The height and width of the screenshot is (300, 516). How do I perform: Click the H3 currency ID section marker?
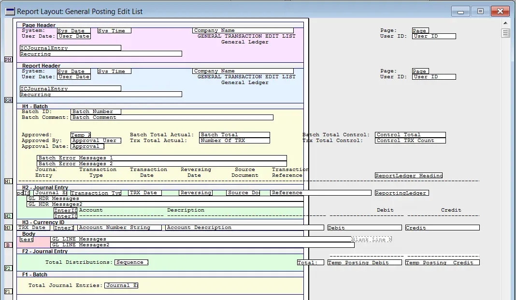point(8,228)
